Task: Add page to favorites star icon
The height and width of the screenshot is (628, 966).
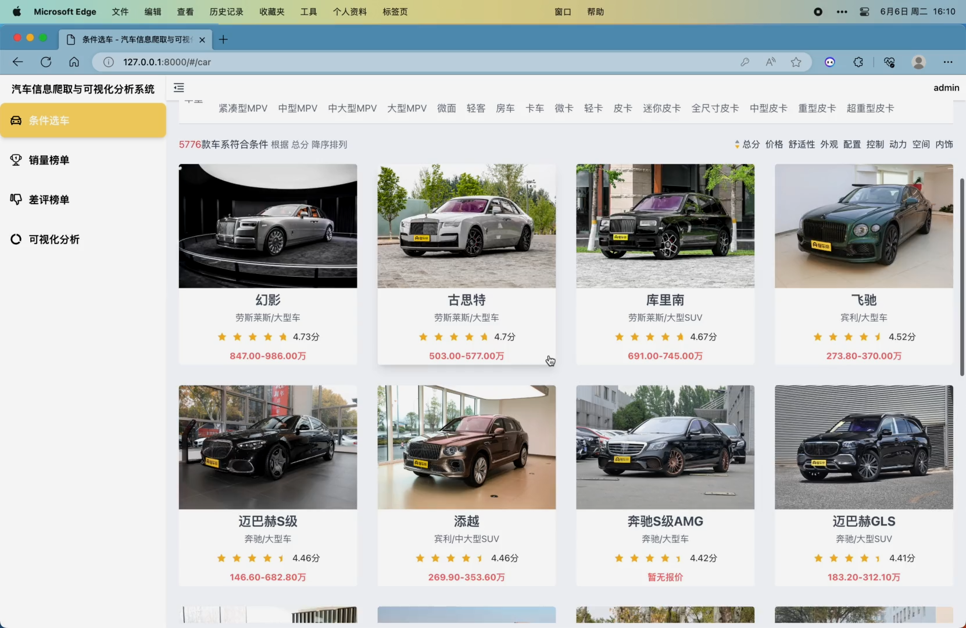Action: pos(796,62)
